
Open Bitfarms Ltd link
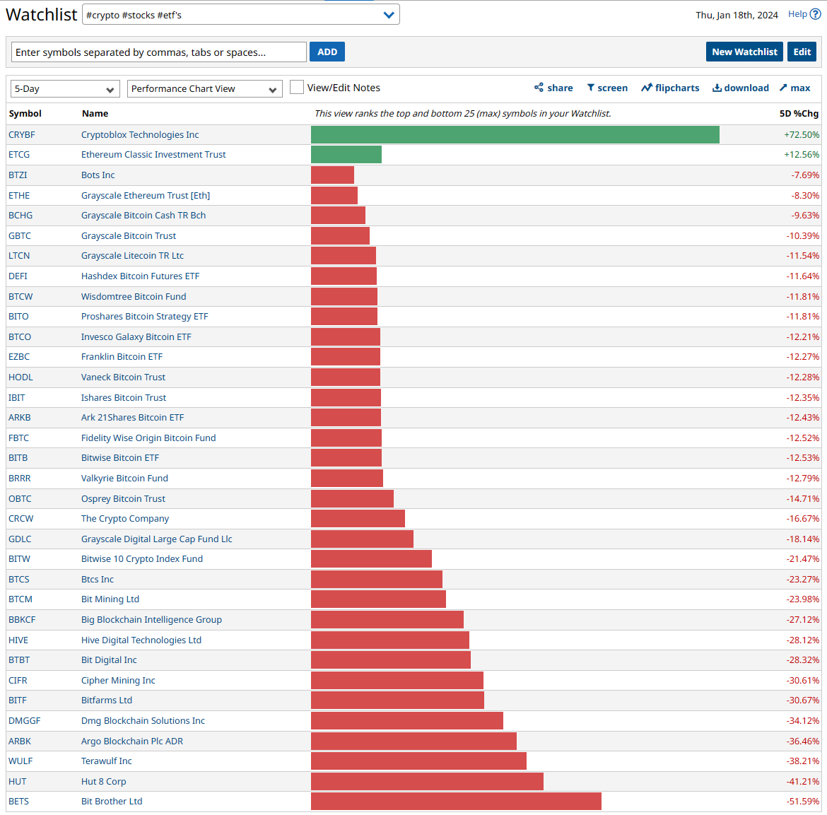pyautogui.click(x=107, y=700)
